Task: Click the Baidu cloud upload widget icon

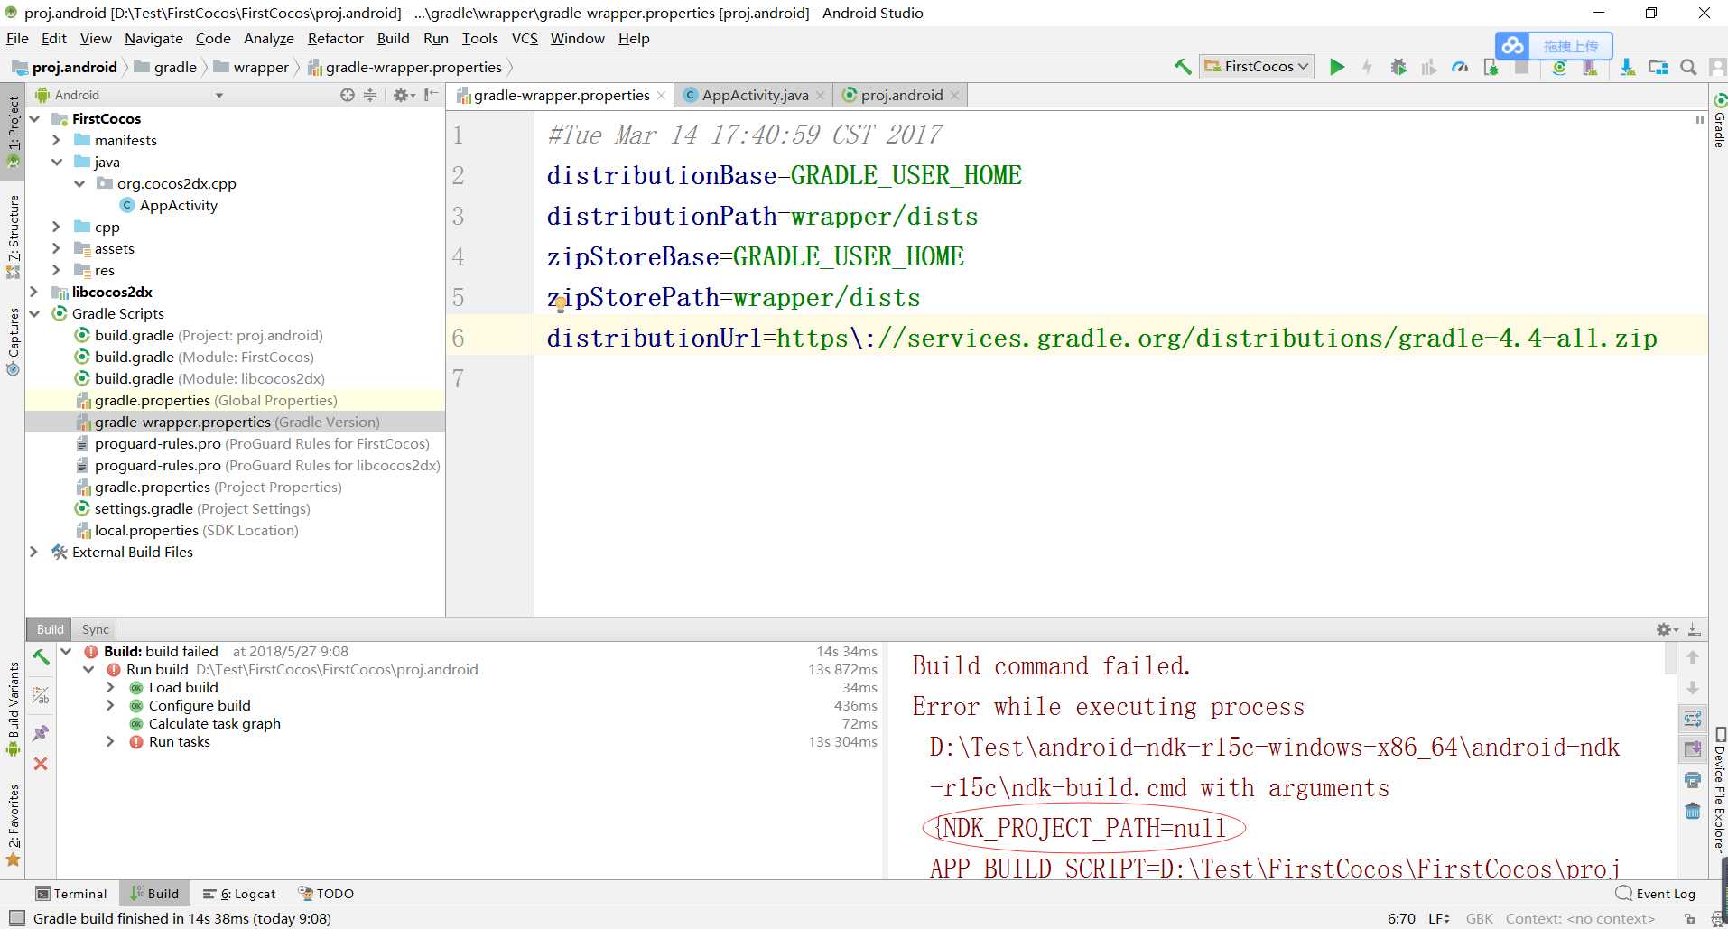Action: 1514,45
